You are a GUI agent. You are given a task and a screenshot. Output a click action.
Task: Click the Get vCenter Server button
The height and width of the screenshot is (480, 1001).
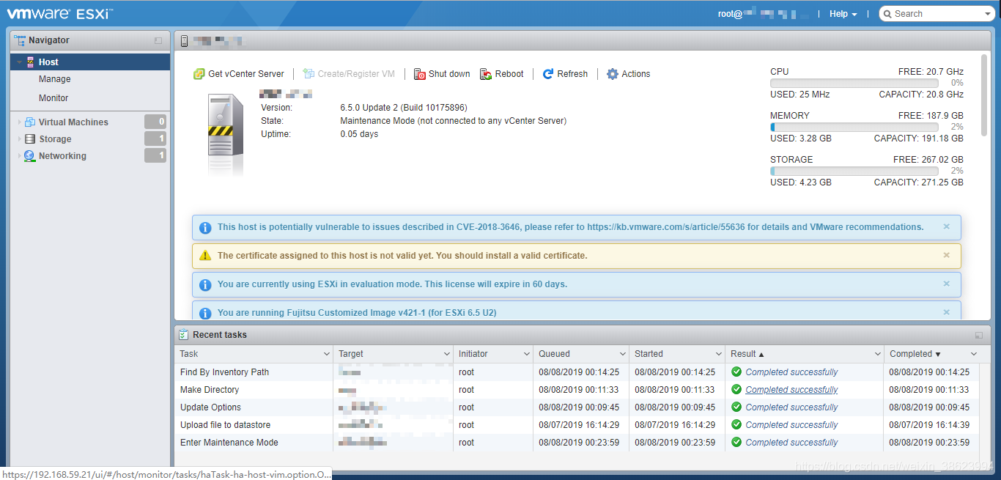coord(239,74)
